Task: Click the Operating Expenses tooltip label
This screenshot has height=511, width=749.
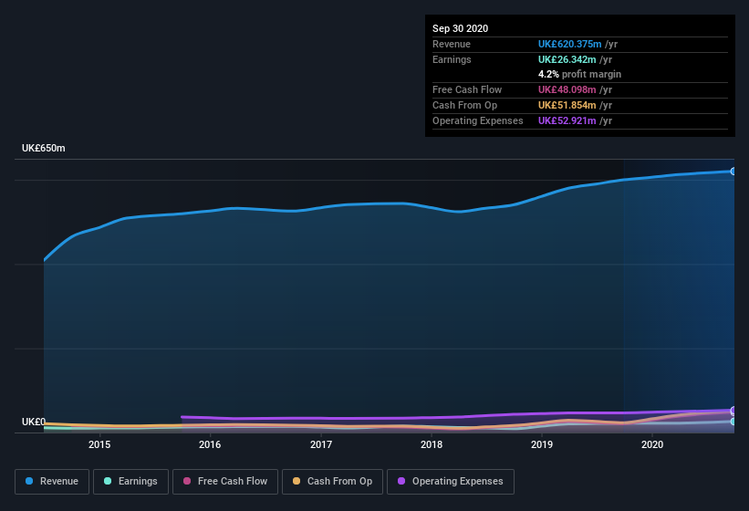Action: (x=478, y=120)
